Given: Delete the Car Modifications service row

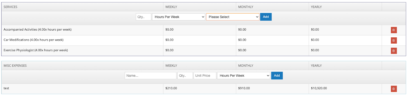Looking at the screenshot, I should tap(394, 40).
